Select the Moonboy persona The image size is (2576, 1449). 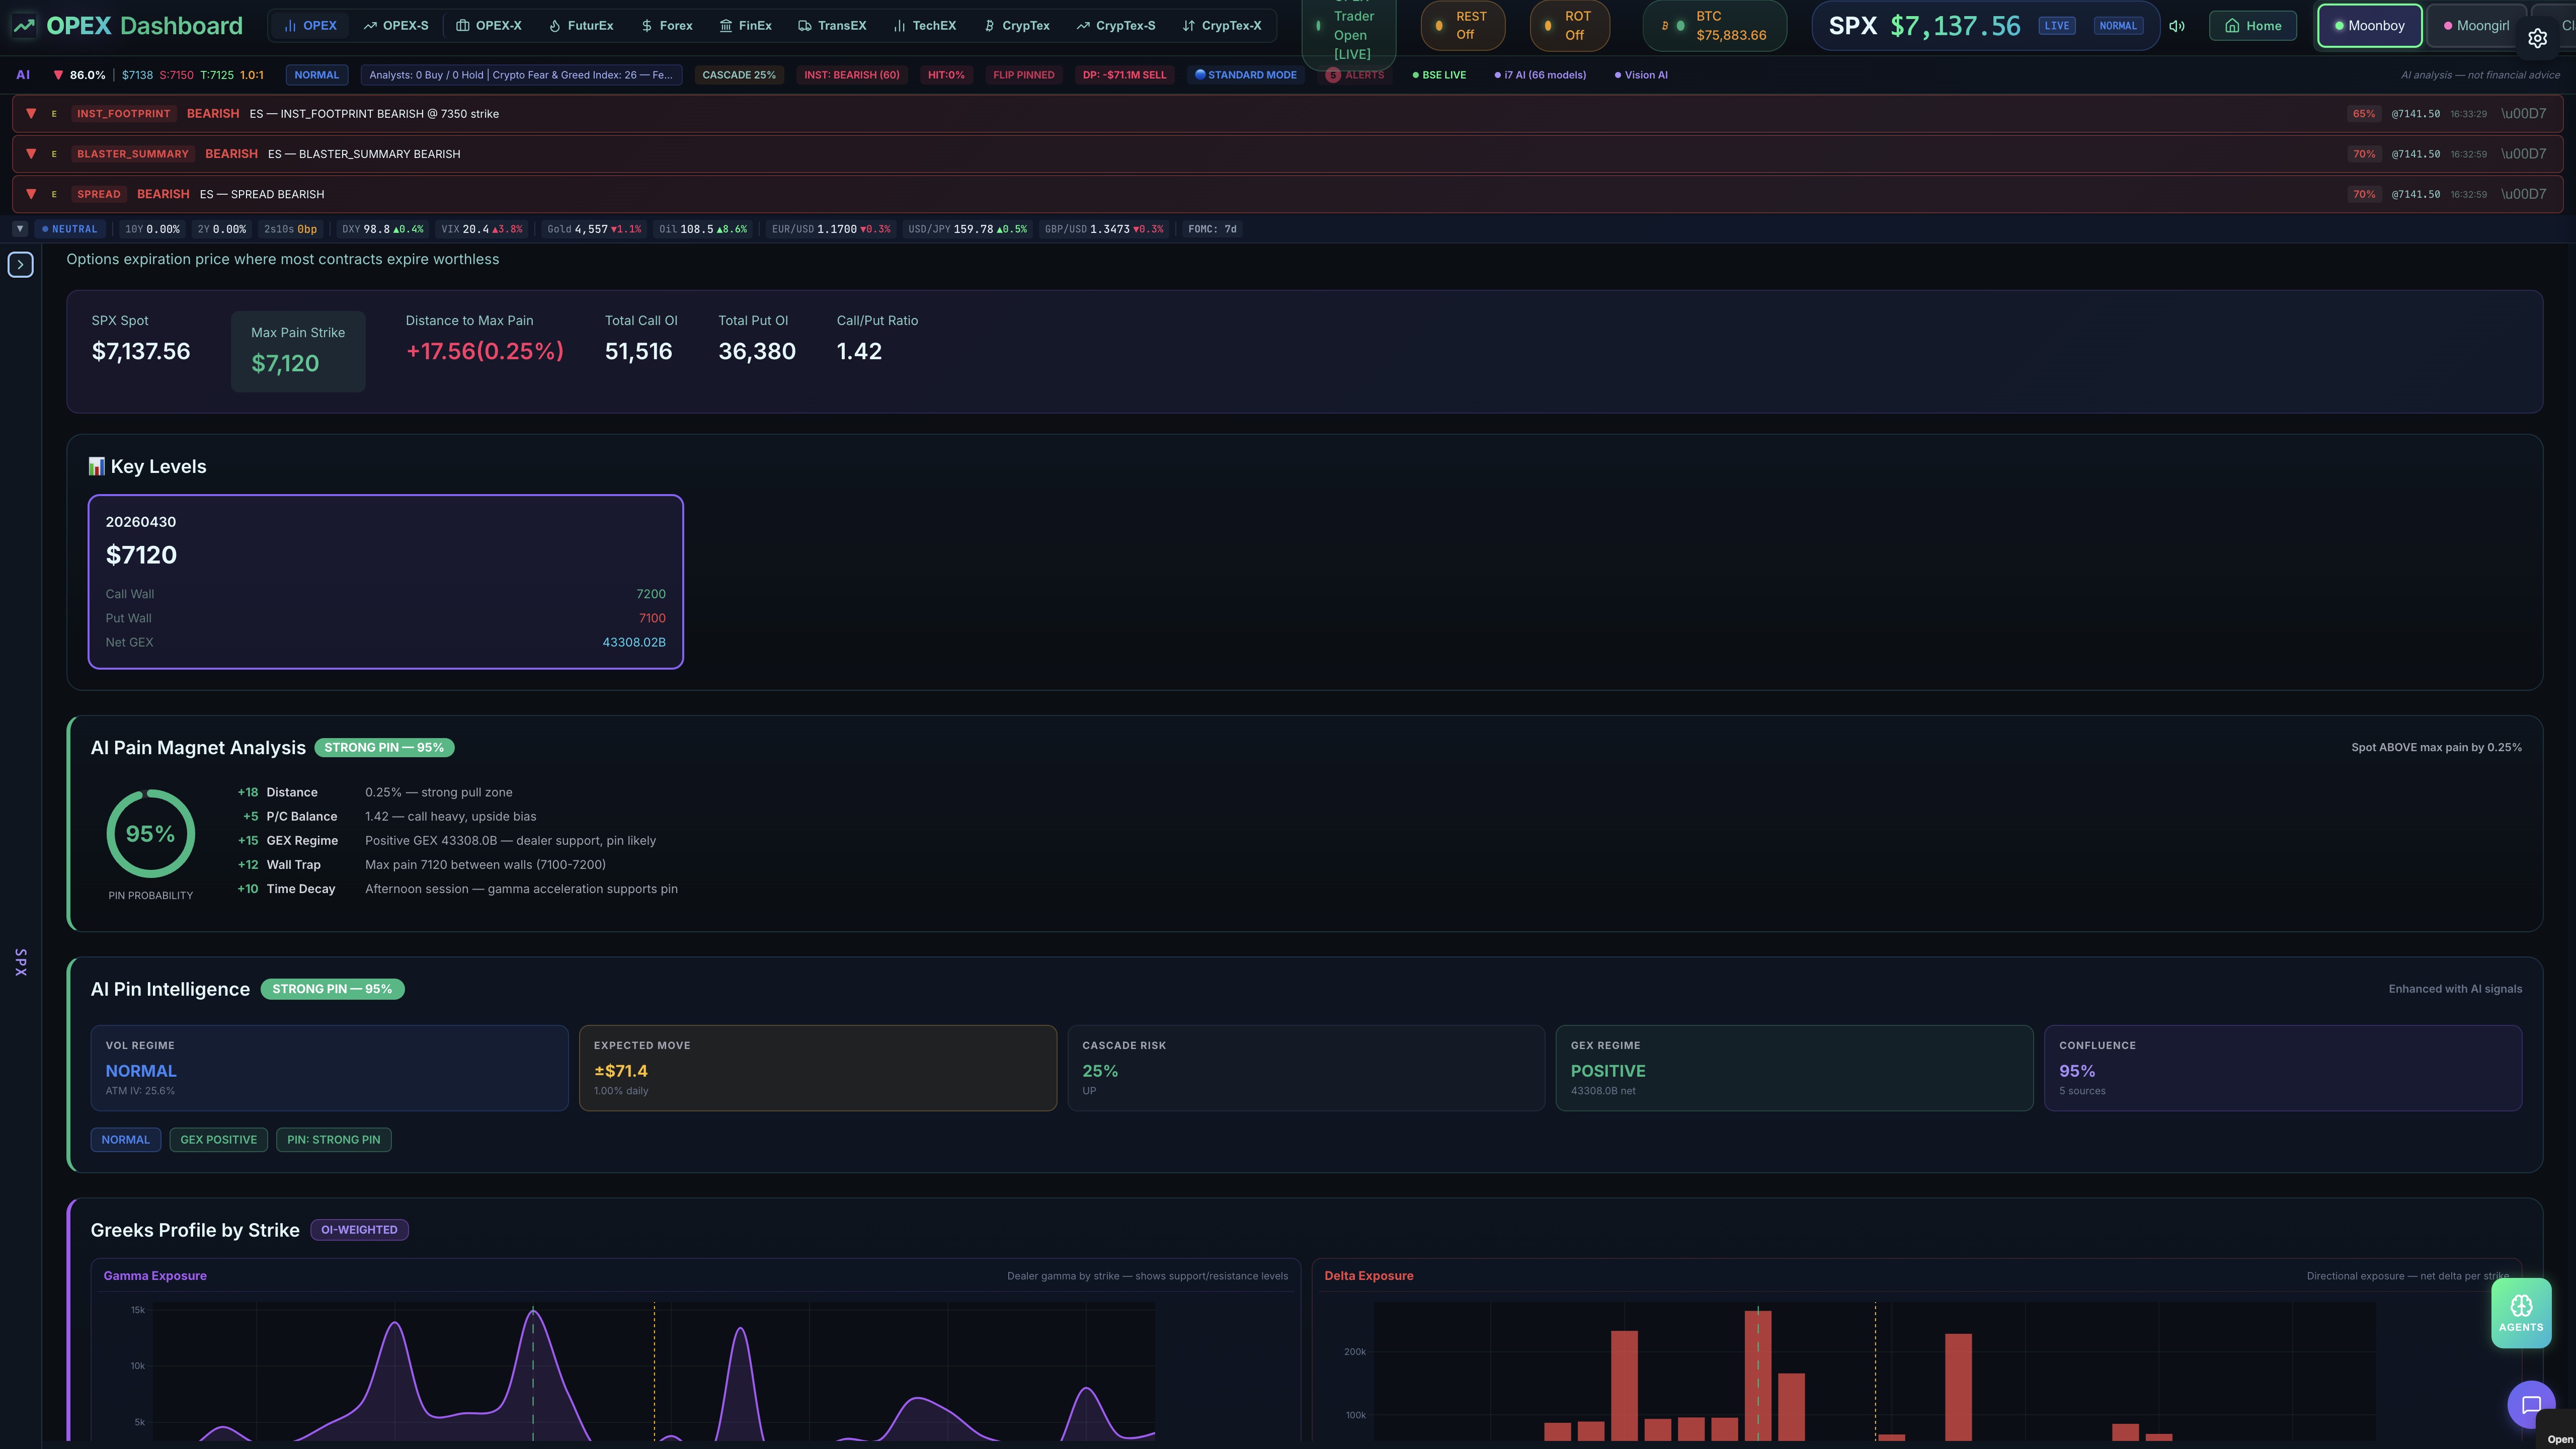click(2369, 26)
